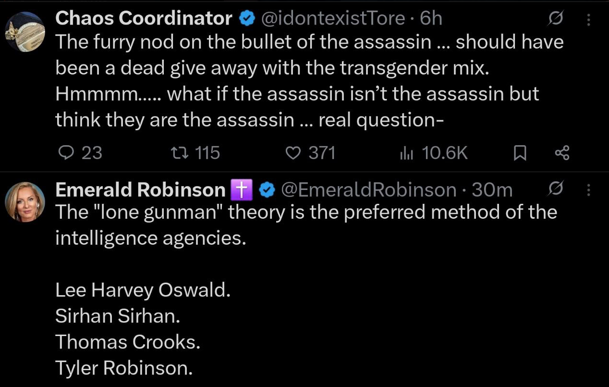This screenshot has width=609, height=387.
Task: Open more options for Chaos Coordinator's post
Action: pos(589,20)
